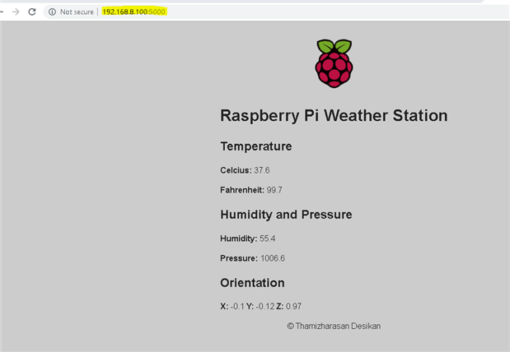The image size is (510, 352).
Task: Click the 'Not secure' label
Action: (77, 12)
